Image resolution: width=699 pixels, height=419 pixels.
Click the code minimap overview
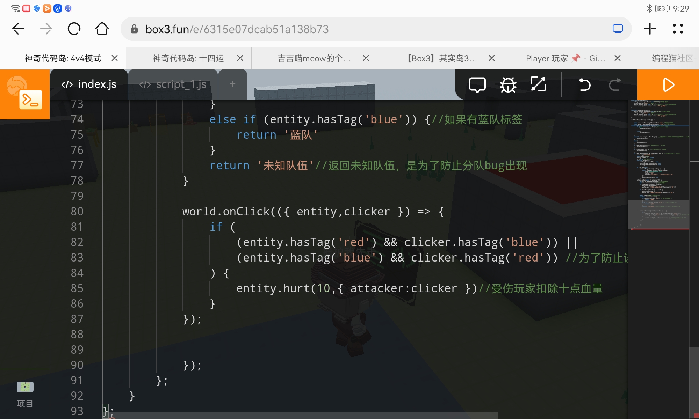pos(659,165)
